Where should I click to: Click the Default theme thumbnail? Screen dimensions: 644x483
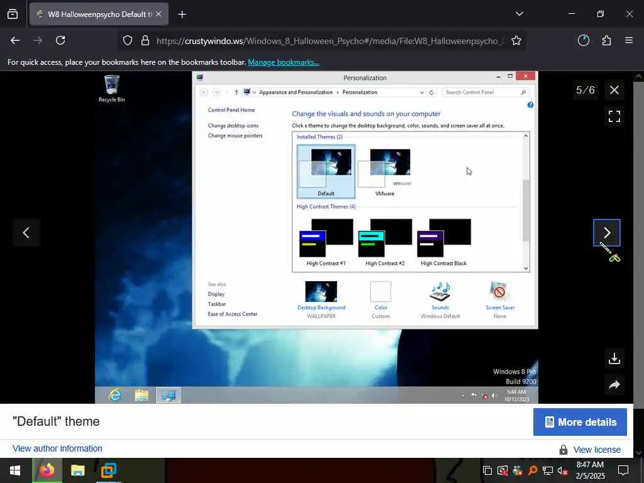(x=326, y=171)
